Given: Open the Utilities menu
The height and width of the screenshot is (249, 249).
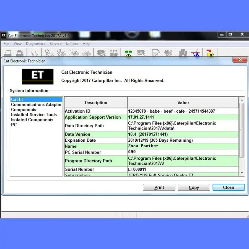Looking at the screenshot, I should tap(72, 44).
